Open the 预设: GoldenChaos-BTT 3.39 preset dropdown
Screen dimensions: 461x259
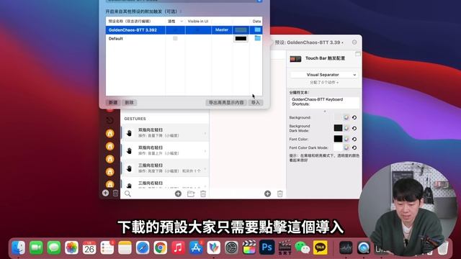click(x=309, y=42)
